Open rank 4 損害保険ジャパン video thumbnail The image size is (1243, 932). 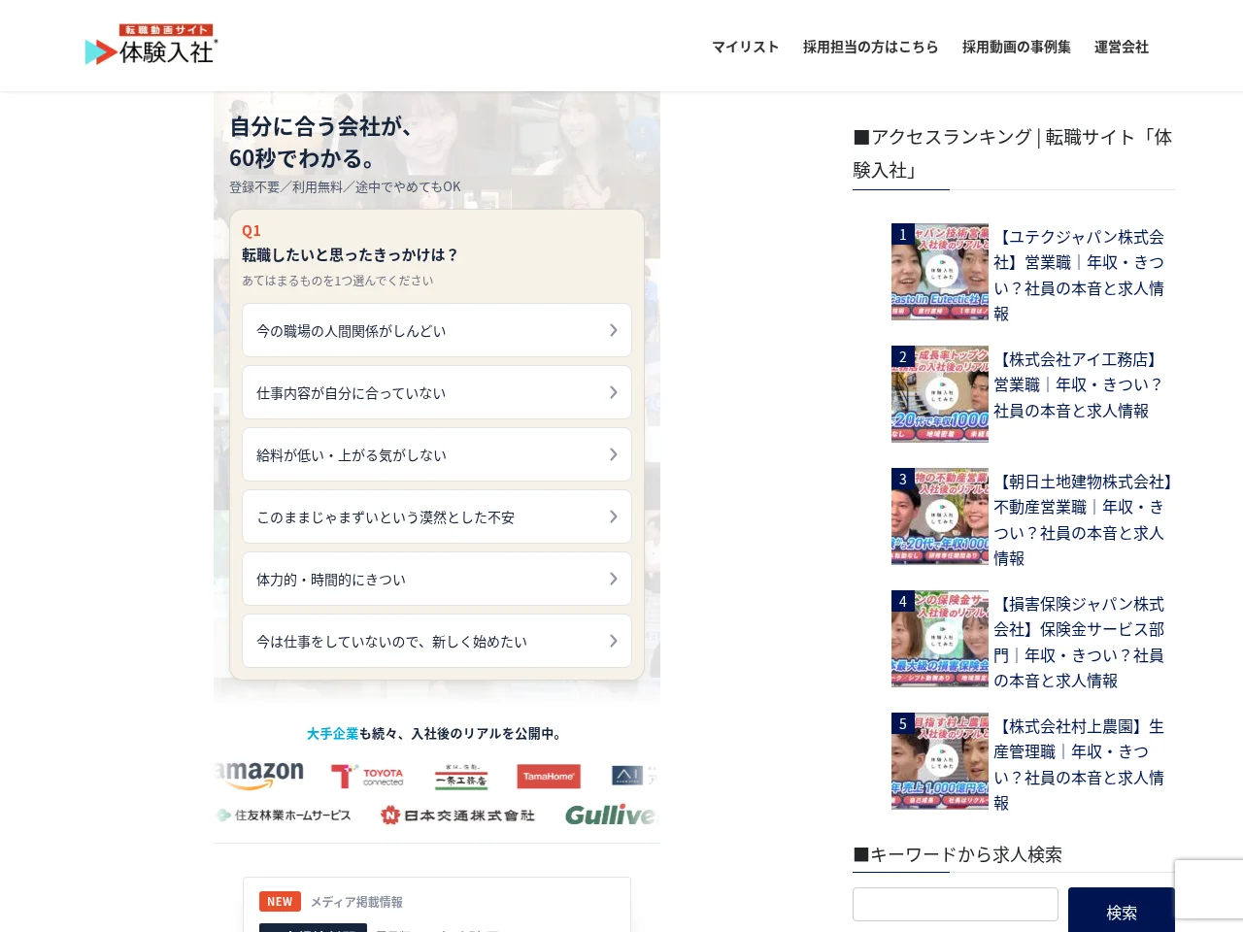(940, 639)
